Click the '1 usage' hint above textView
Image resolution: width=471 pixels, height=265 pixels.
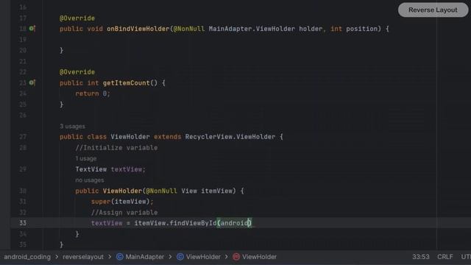pyautogui.click(x=86, y=158)
